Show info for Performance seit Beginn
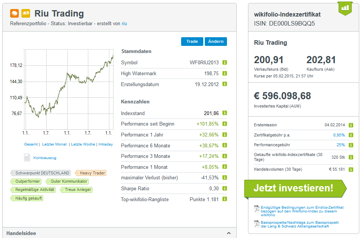The height and width of the screenshot is (238, 363). pyautogui.click(x=225, y=124)
